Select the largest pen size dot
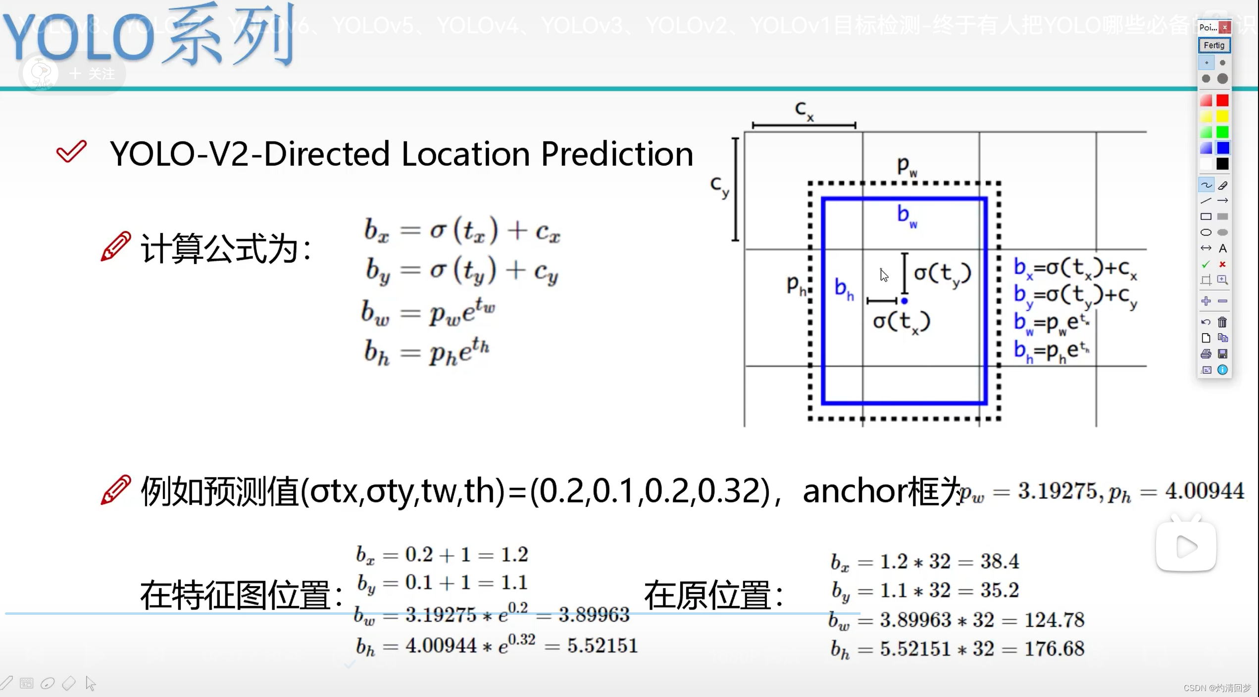 point(1222,79)
